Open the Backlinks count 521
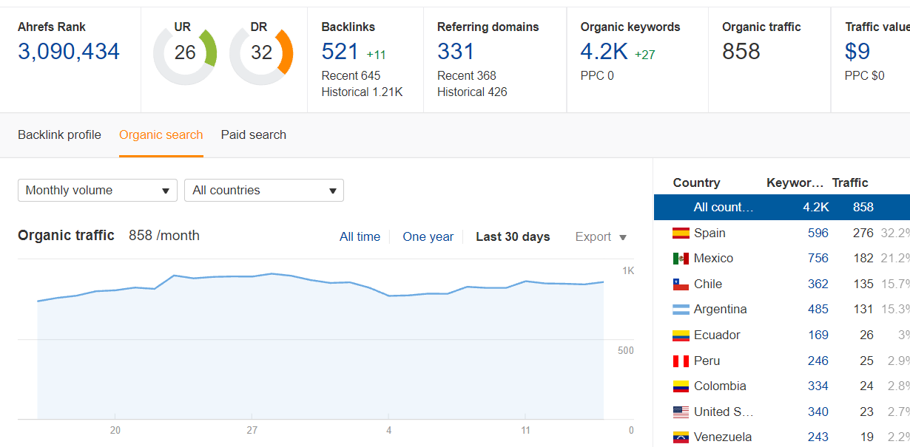910x447 pixels. (x=340, y=52)
